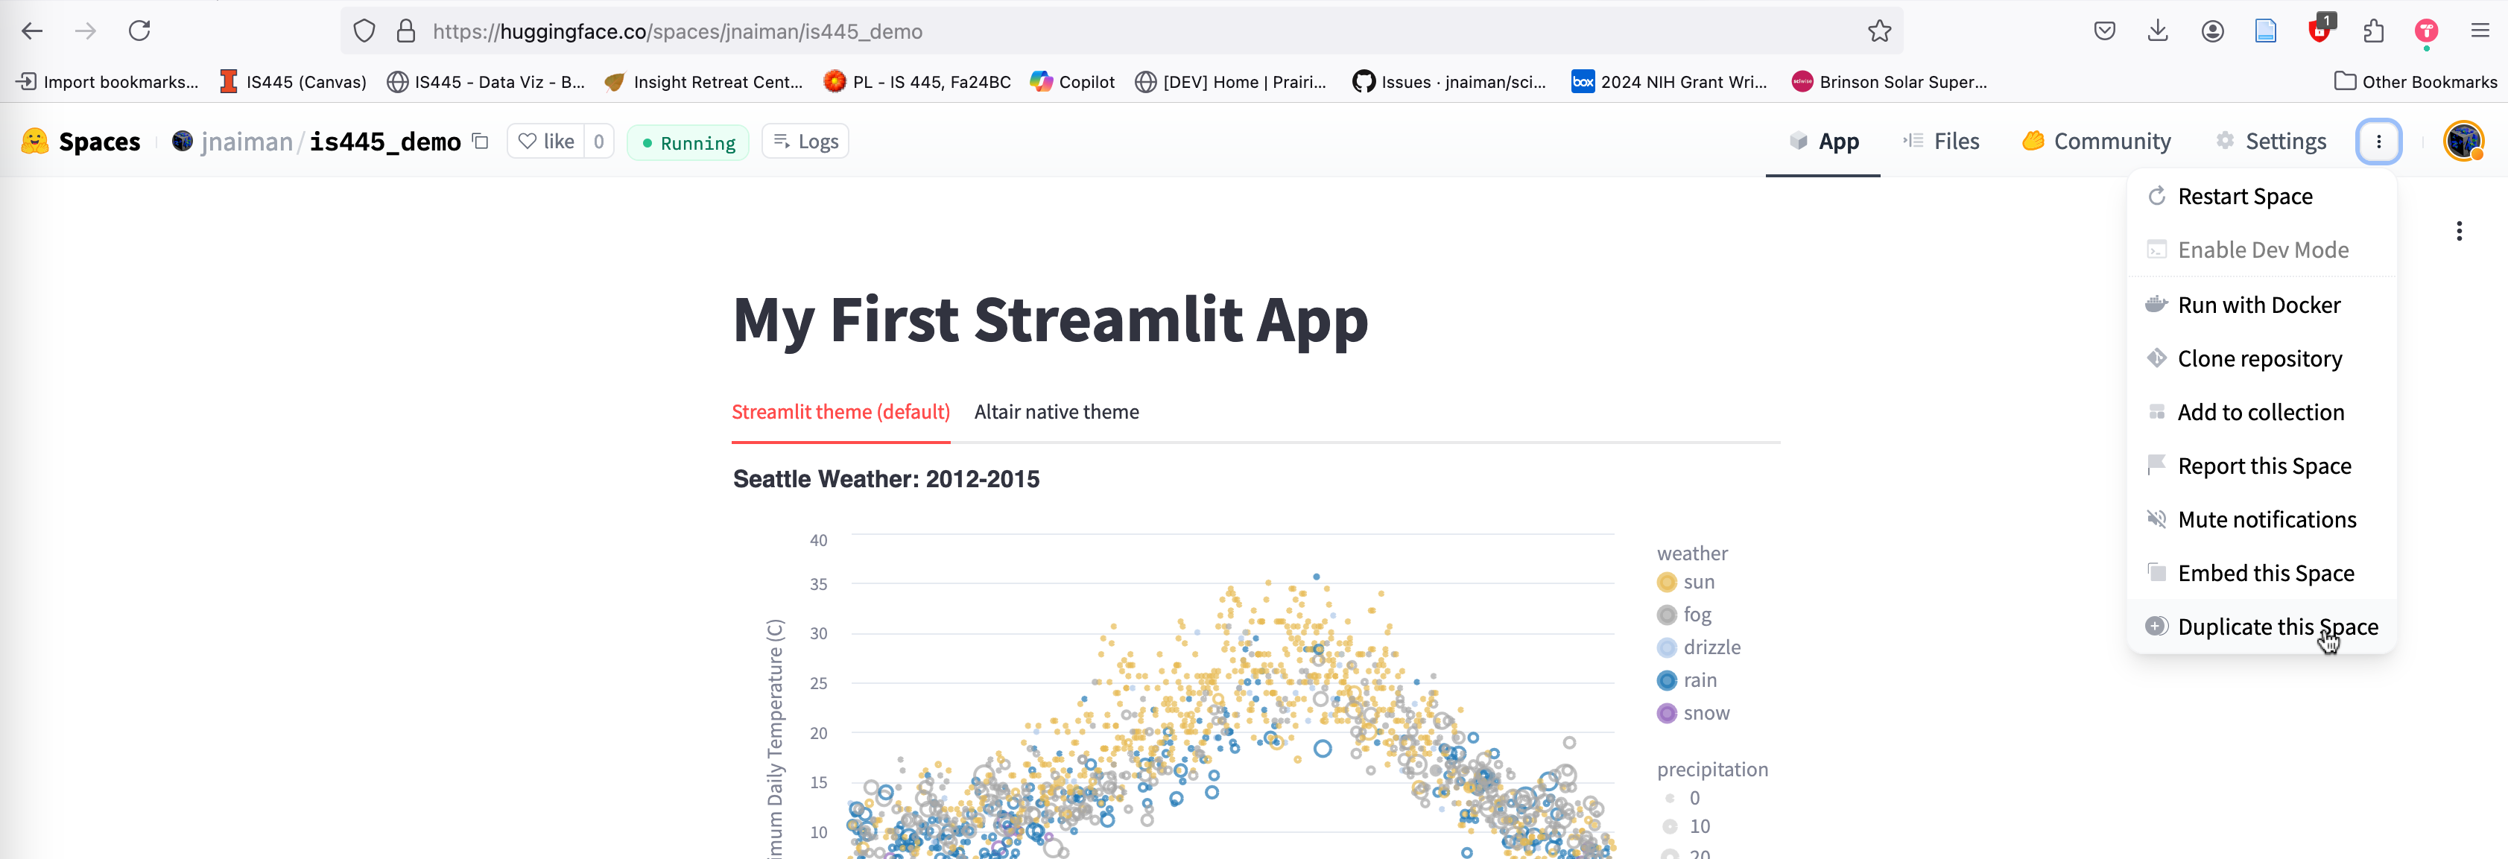
Task: Open the Firefox hamburger menu
Action: coord(2480,31)
